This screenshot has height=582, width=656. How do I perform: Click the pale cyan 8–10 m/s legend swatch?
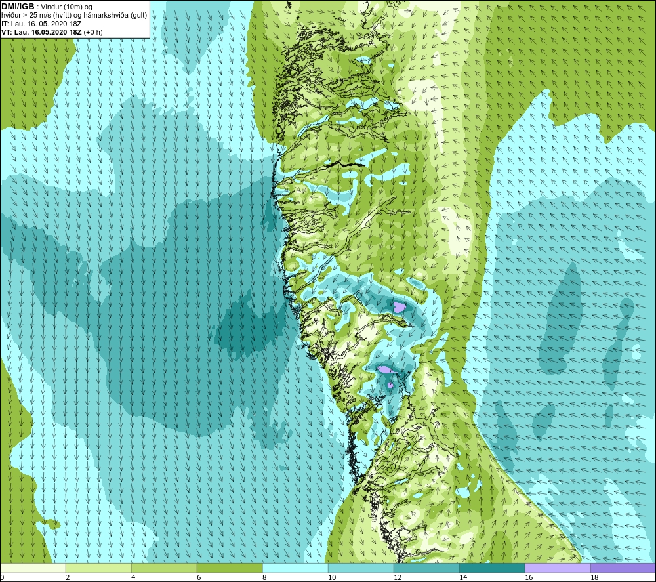click(295, 568)
